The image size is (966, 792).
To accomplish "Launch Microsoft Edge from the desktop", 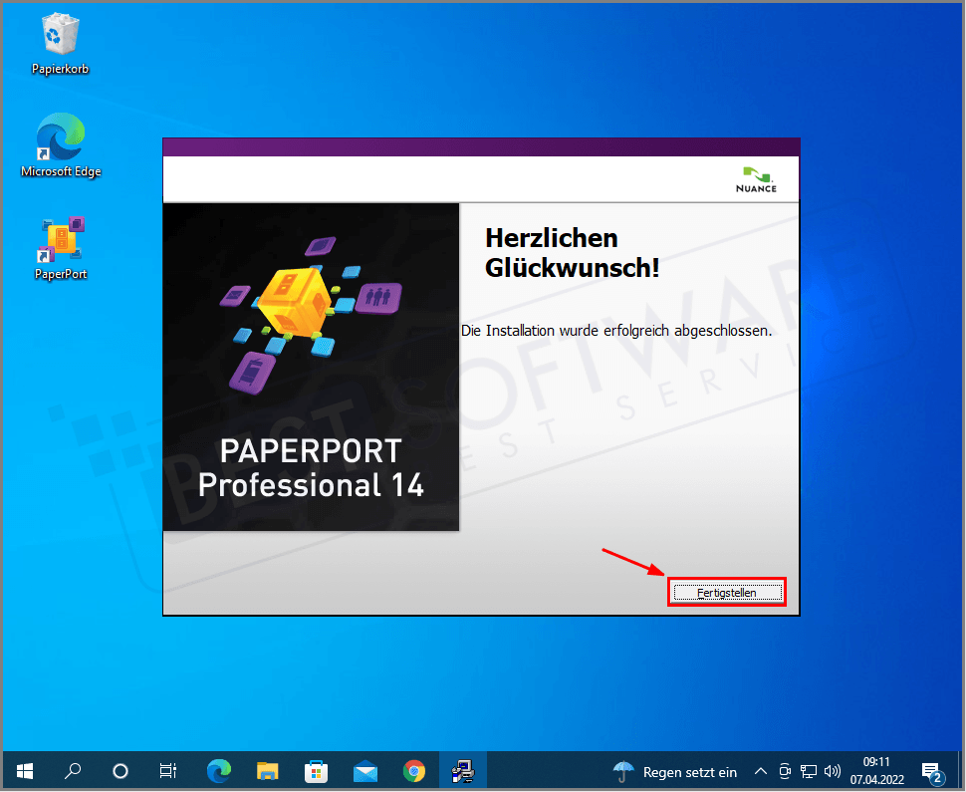I will pyautogui.click(x=60, y=144).
